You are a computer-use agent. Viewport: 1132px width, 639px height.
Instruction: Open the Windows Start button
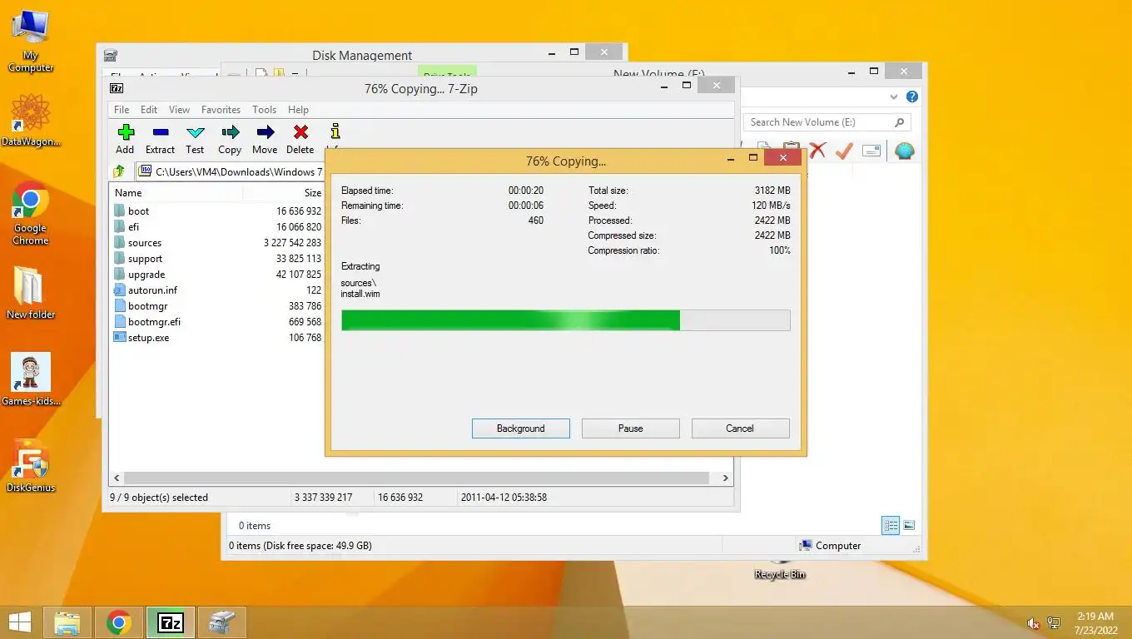pyautogui.click(x=19, y=622)
